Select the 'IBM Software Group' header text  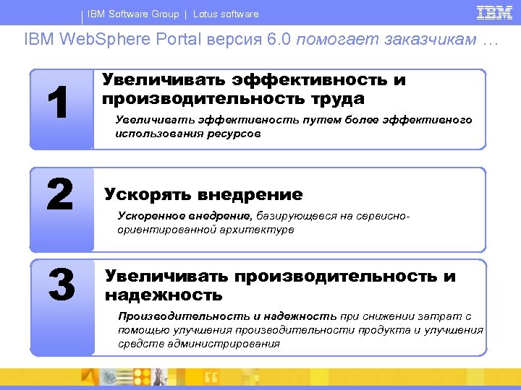pyautogui.click(x=133, y=14)
